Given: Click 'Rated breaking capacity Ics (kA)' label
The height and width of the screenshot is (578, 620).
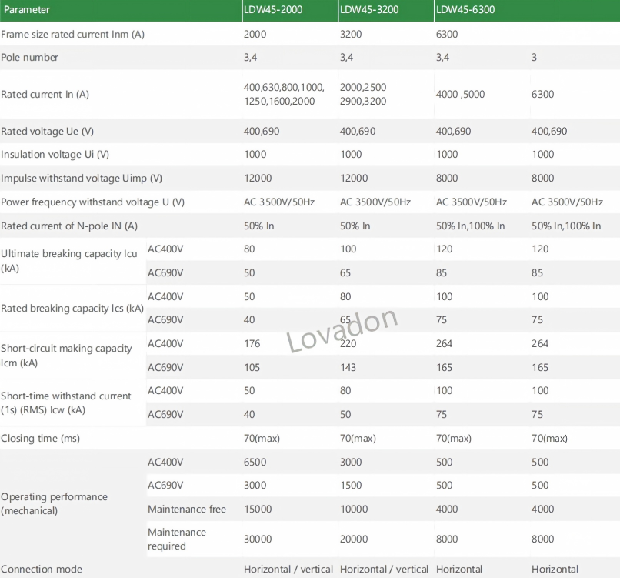Looking at the screenshot, I should [72, 308].
